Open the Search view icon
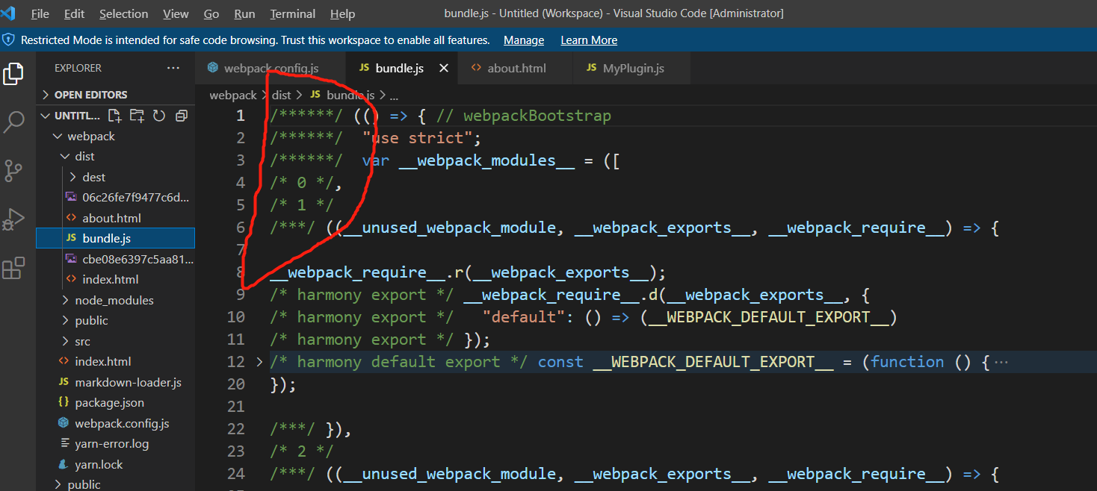 point(14,122)
